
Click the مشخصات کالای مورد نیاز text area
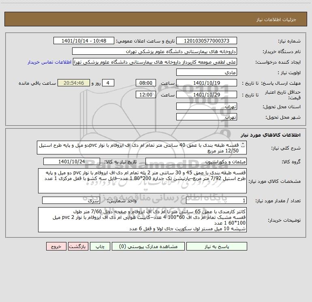pos(142,181)
